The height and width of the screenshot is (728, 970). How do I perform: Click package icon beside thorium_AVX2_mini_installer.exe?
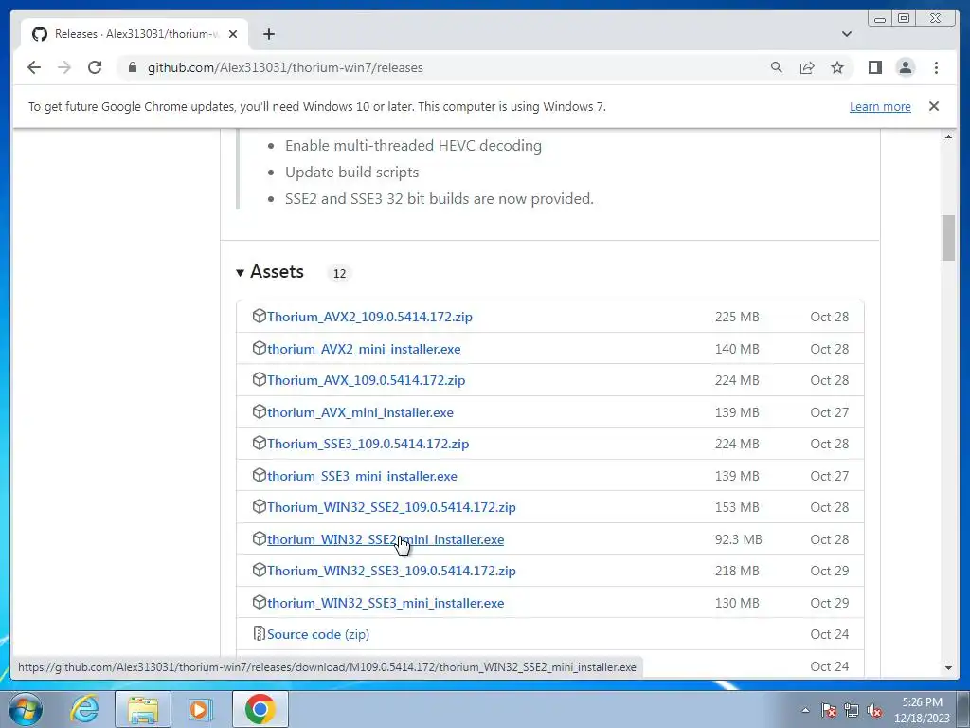pyautogui.click(x=260, y=348)
